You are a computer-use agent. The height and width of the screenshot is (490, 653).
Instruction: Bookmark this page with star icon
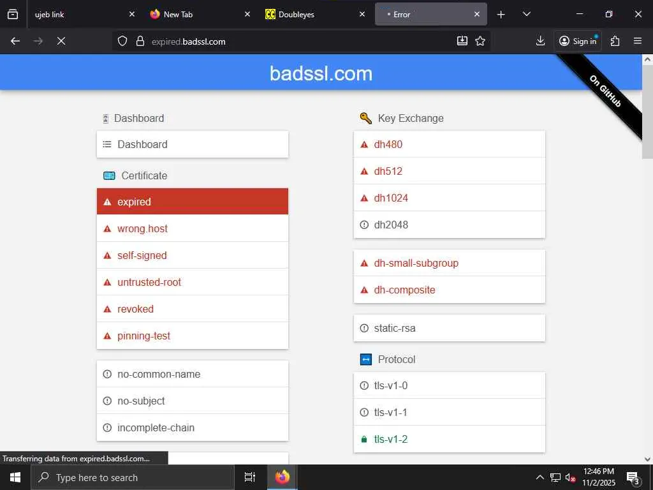point(480,41)
